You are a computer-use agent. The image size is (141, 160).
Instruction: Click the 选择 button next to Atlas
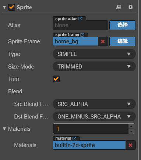coord(123,25)
